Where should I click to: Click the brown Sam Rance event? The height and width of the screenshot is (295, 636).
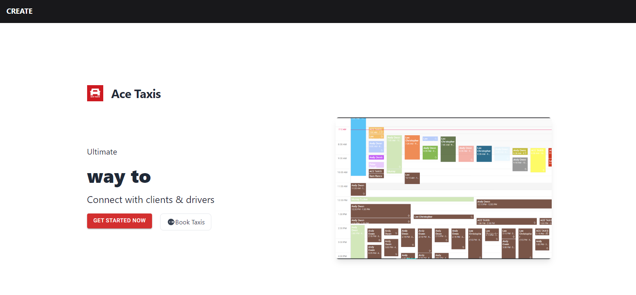(x=376, y=176)
